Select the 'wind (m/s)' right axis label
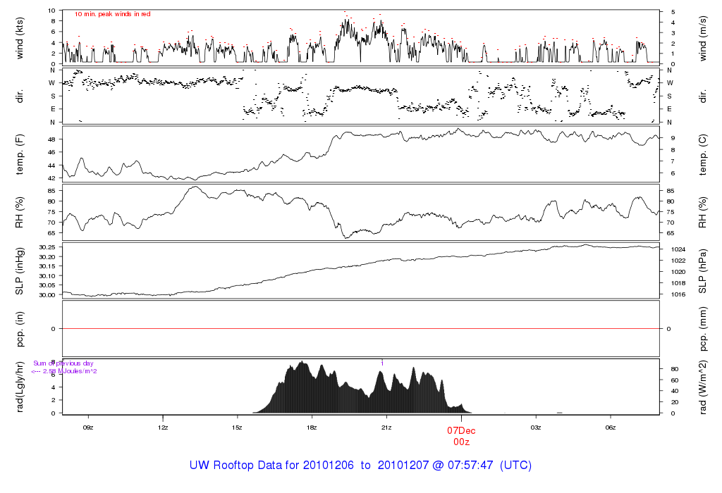This screenshot has width=722, height=493. [703, 38]
